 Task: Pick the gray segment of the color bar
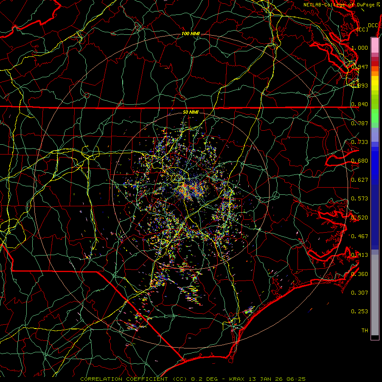click(x=375, y=295)
